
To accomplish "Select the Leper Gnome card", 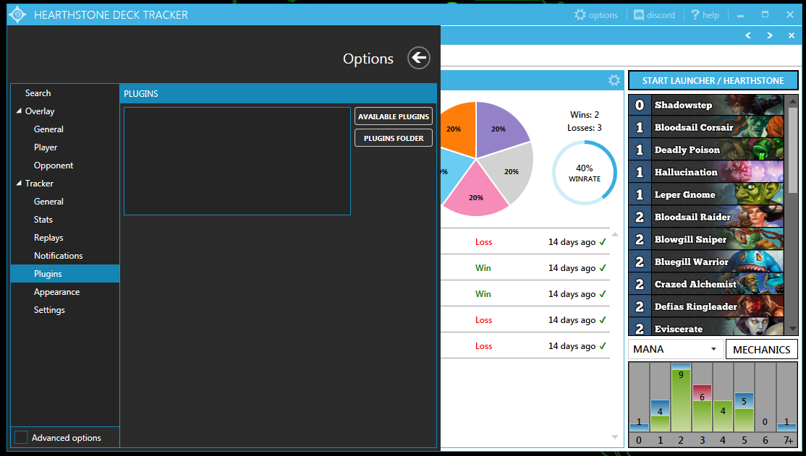I will (705, 194).
